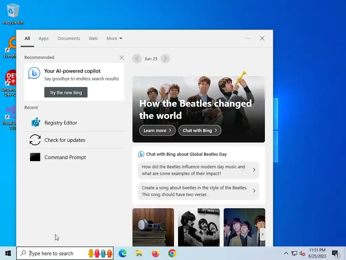Open the headphones on records thumbnail

[153, 227]
